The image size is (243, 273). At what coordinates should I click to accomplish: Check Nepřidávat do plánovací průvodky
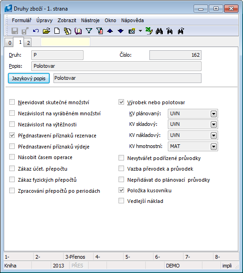pyautogui.click(x=121, y=179)
